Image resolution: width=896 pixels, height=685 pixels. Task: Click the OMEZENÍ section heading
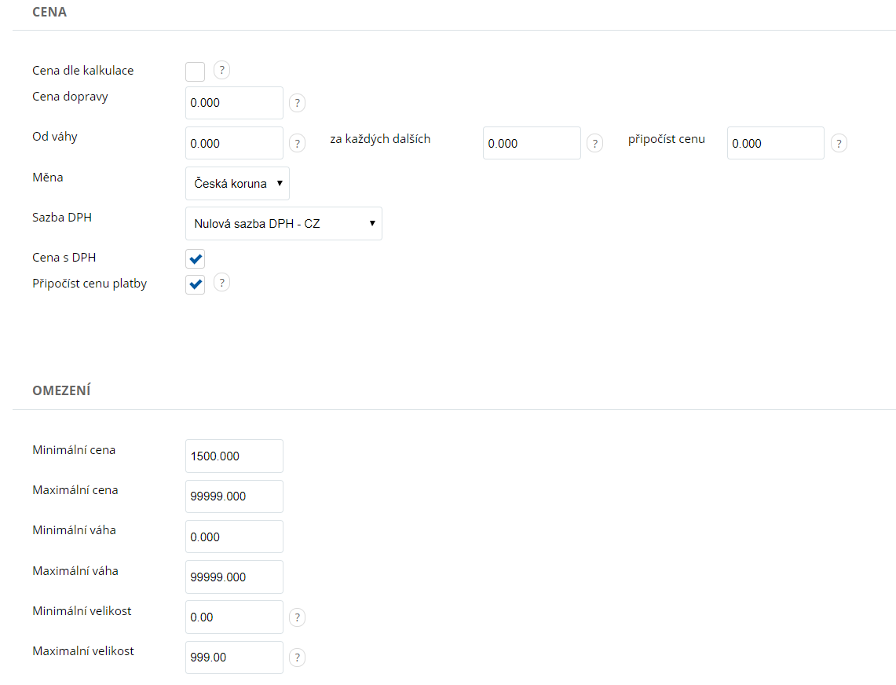[62, 390]
